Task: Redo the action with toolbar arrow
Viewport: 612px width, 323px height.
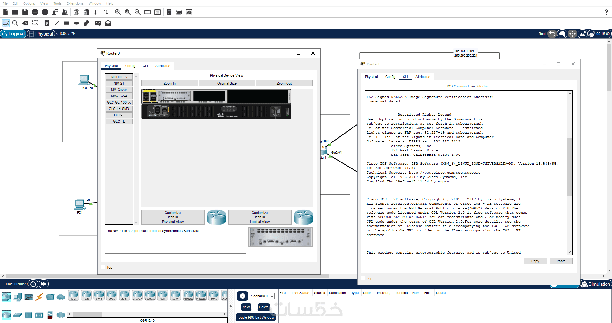Action: click(106, 12)
